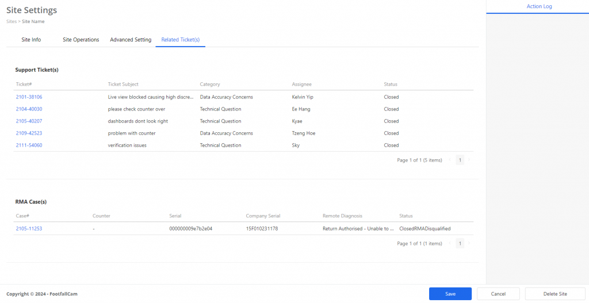The image size is (589, 303).
Task: Open ticket 2105-40207
Action: pos(29,121)
